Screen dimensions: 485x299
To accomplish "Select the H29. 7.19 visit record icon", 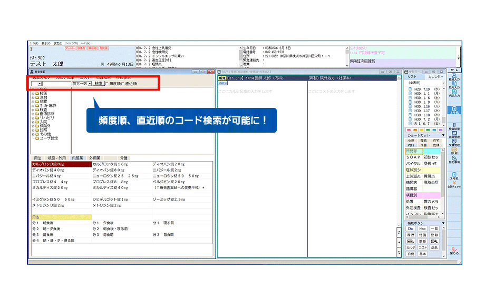I will click(x=410, y=89).
